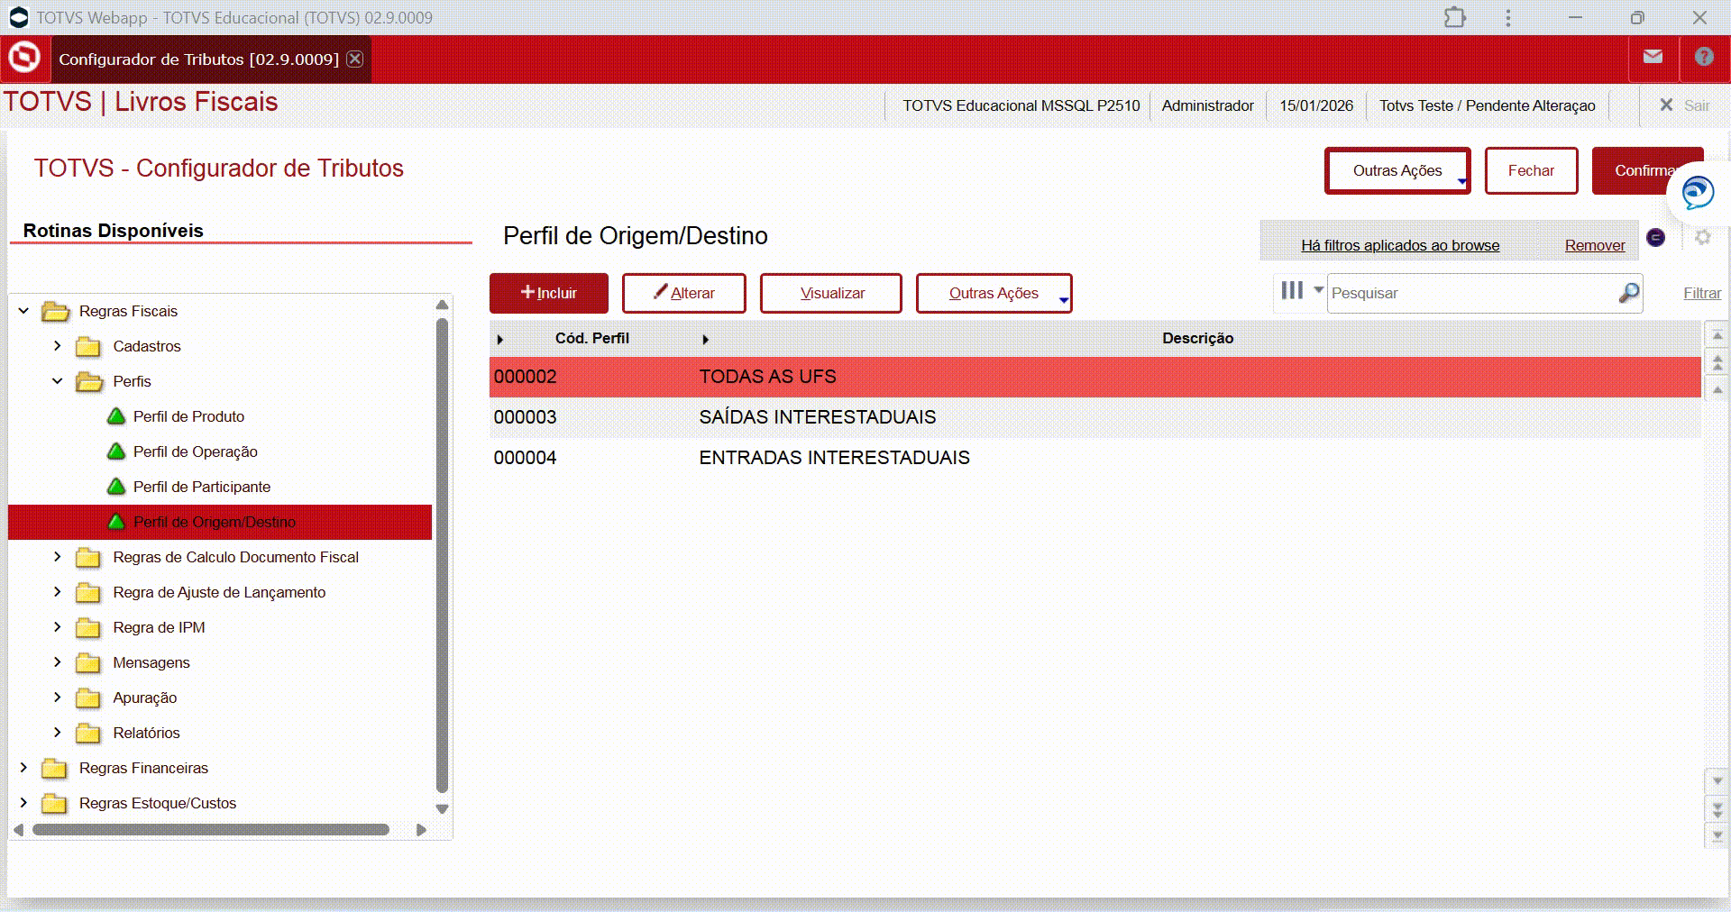Sort by the Descrição column header
The width and height of the screenshot is (1731, 912).
[1197, 338]
